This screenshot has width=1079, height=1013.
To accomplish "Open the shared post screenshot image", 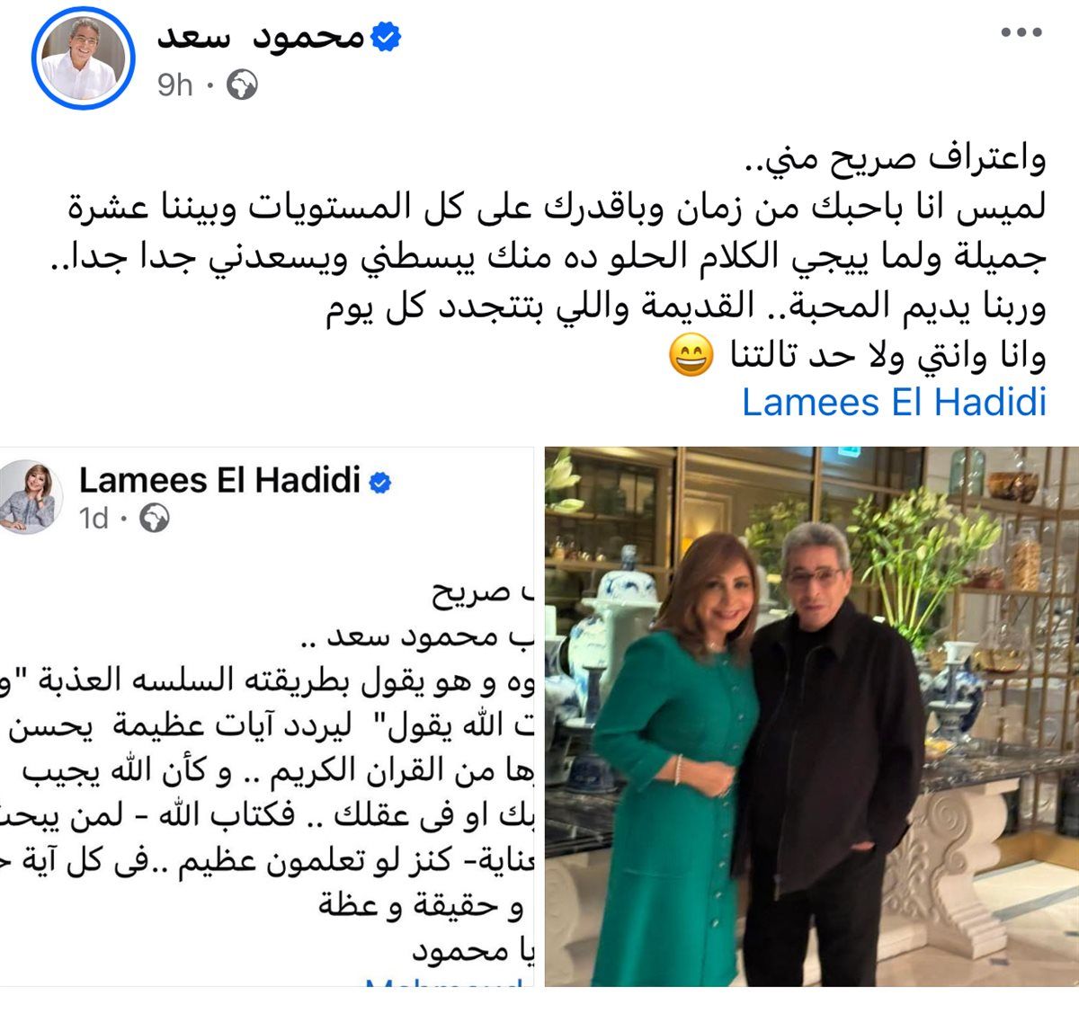I will click(267, 716).
